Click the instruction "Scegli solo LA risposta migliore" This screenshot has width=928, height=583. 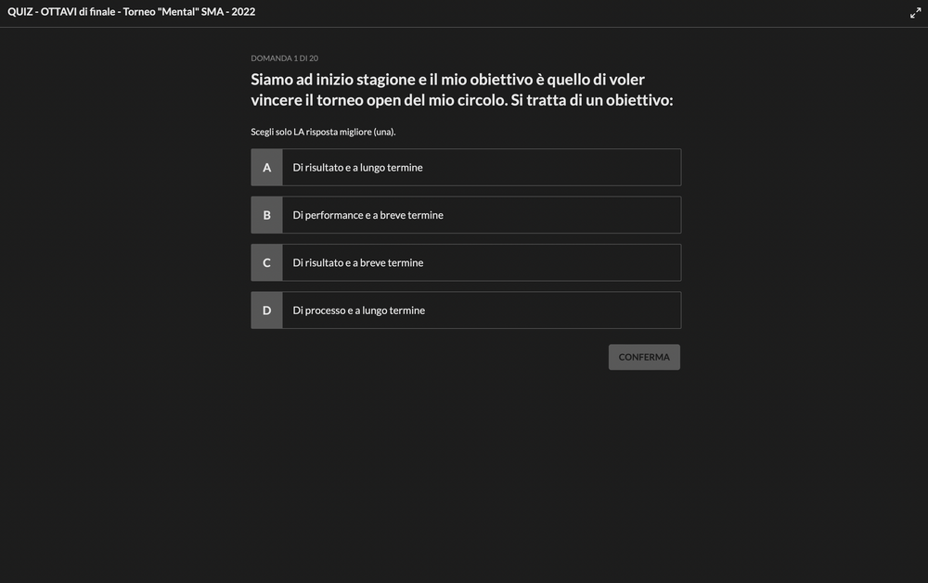click(x=323, y=132)
